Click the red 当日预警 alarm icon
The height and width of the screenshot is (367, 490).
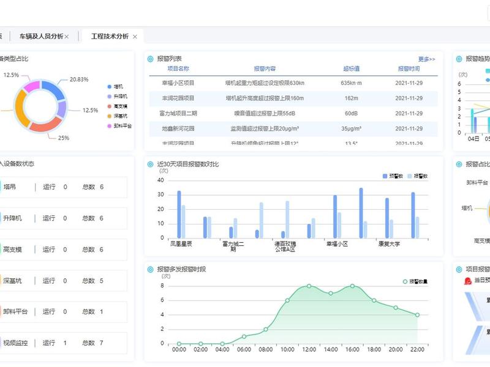click(x=468, y=281)
